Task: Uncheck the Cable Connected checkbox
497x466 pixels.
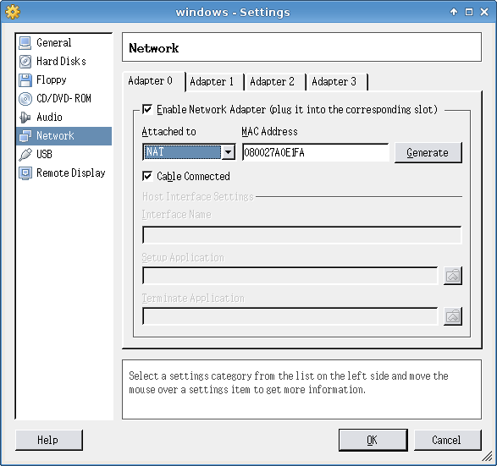Action: [147, 176]
